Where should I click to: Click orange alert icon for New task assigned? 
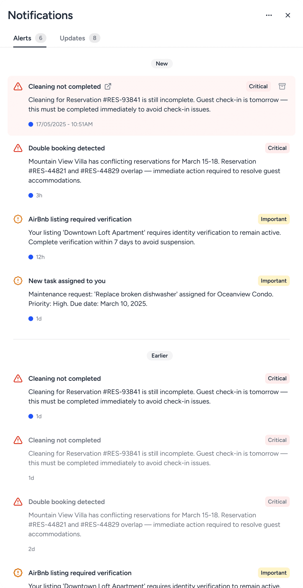[x=18, y=281]
